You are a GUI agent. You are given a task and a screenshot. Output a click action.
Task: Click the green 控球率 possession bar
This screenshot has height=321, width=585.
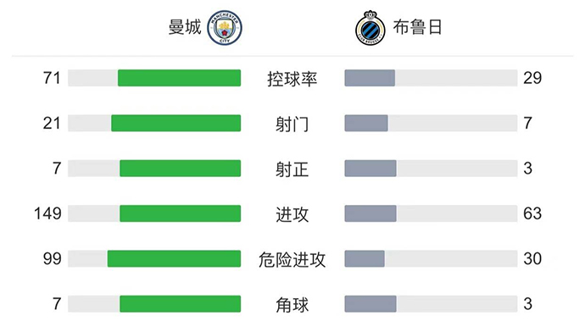click(180, 78)
